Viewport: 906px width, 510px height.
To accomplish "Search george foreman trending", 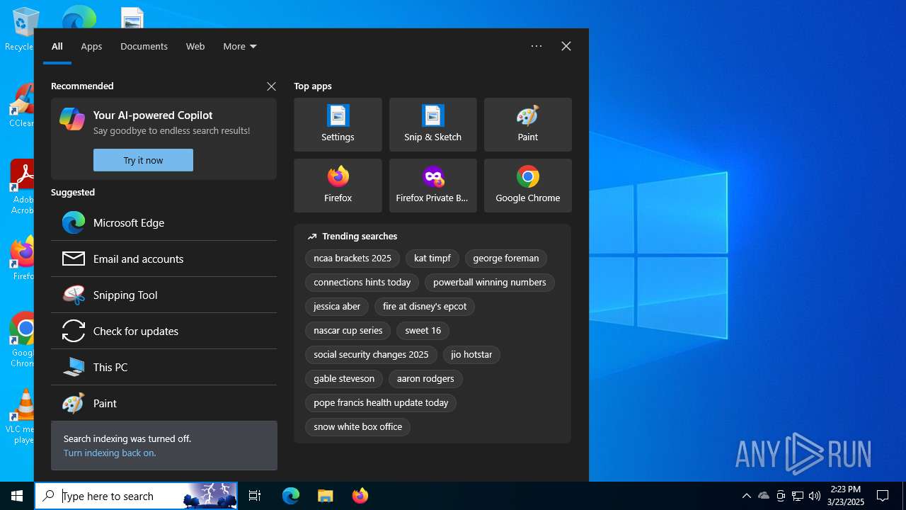I will coord(506,259).
